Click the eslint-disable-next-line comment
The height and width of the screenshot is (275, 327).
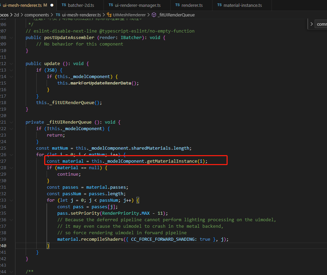click(110, 31)
